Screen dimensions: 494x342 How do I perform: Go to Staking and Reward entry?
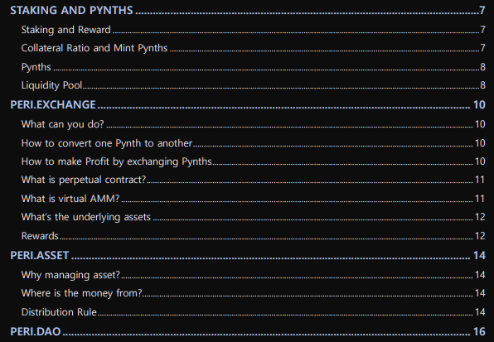pos(65,30)
